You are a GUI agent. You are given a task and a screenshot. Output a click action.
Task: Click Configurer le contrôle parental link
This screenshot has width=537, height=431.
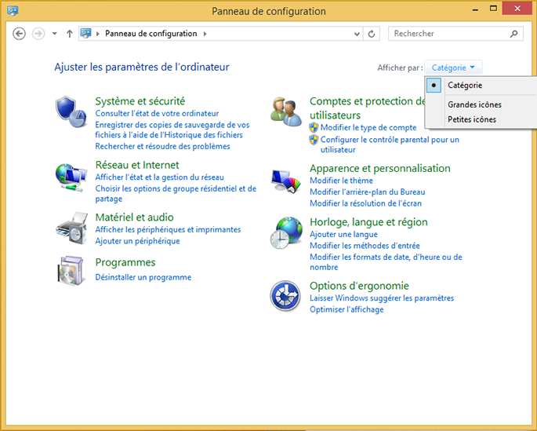coord(390,144)
